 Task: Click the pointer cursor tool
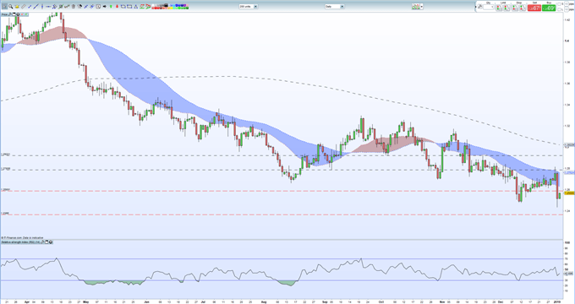(4, 7)
